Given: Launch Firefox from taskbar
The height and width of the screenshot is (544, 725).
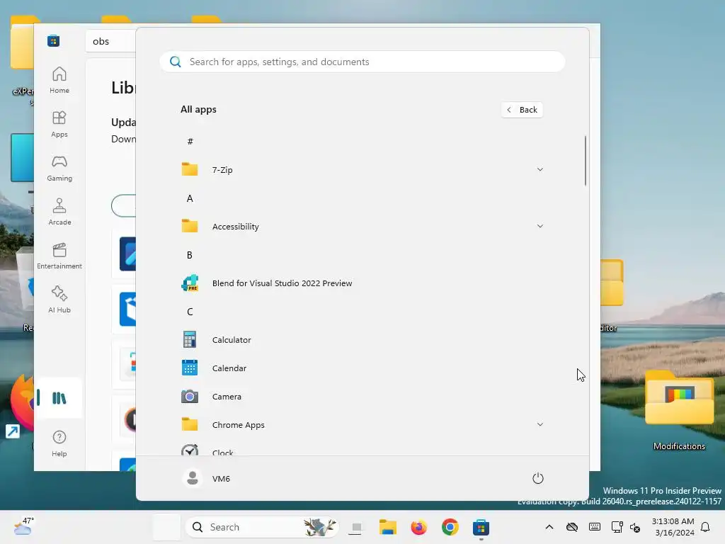Looking at the screenshot, I should 419,527.
